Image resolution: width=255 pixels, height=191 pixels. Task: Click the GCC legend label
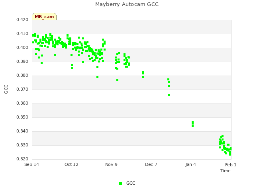tap(131, 183)
